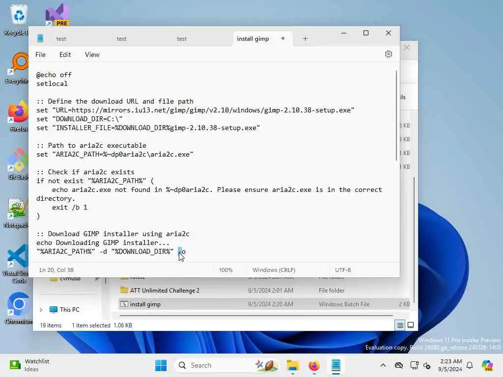Screen dimensions: 503x377
Task: Switch to the second test tab
Action: click(121, 39)
